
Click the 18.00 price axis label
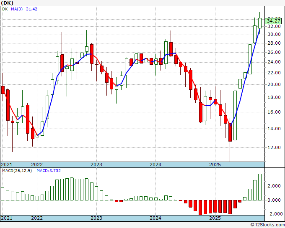(274, 97)
